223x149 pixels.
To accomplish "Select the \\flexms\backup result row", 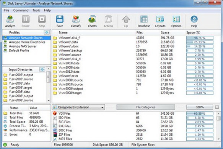I will (x=136, y=51).
